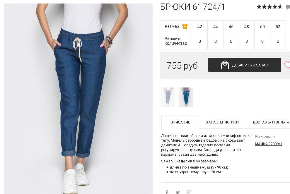Image resolution: width=290 pixels, height=194 pixels.
Task: Share on Google Plus icon
Action: 189,192
